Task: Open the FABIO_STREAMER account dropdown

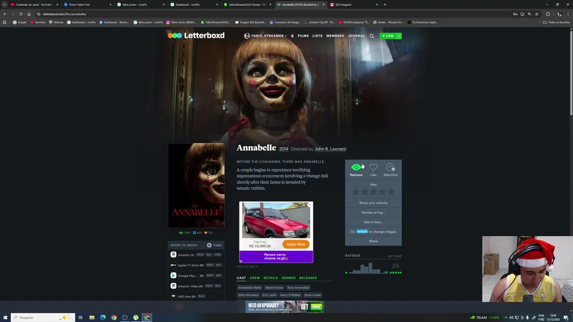Action: coord(265,36)
